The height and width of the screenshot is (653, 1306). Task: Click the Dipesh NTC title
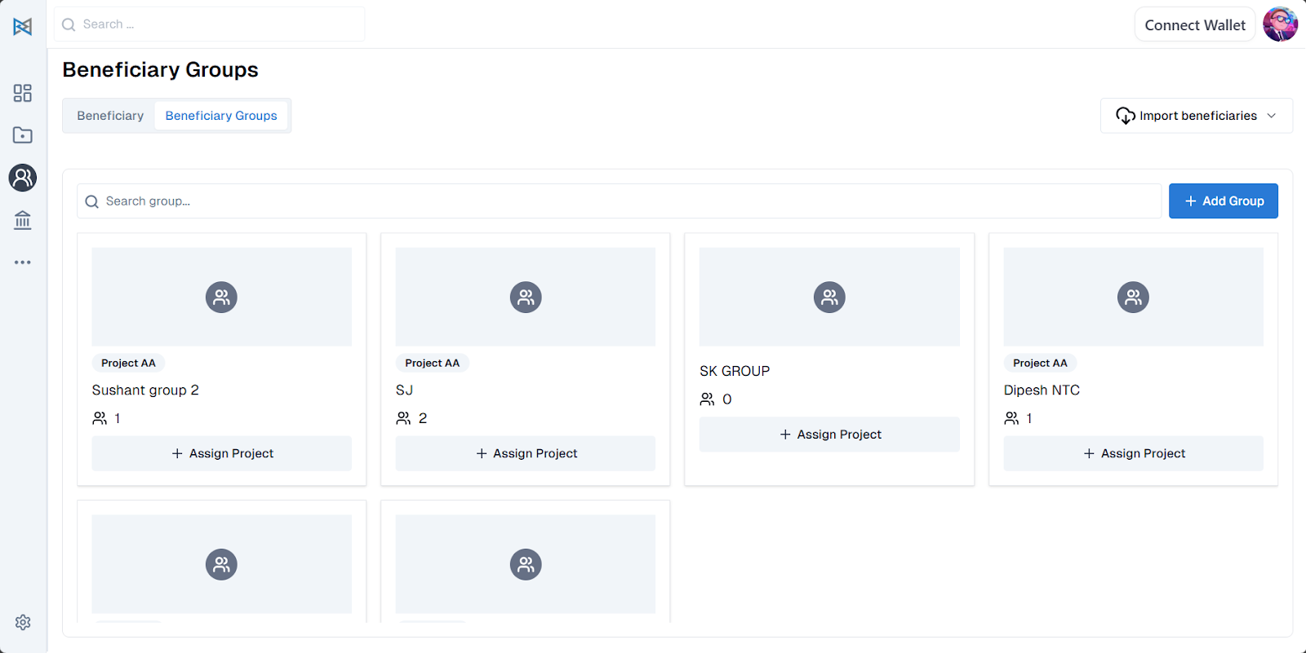[1042, 390]
